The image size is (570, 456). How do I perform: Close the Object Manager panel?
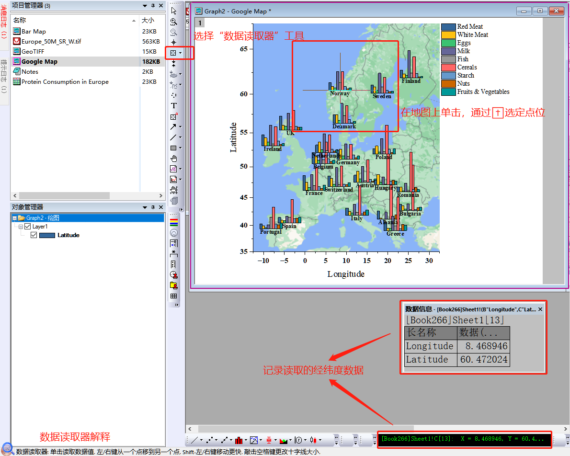[x=160, y=207]
